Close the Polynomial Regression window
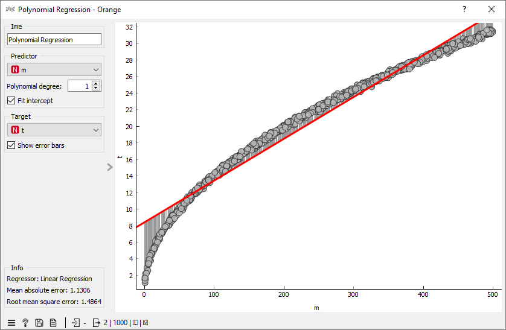 (492, 10)
